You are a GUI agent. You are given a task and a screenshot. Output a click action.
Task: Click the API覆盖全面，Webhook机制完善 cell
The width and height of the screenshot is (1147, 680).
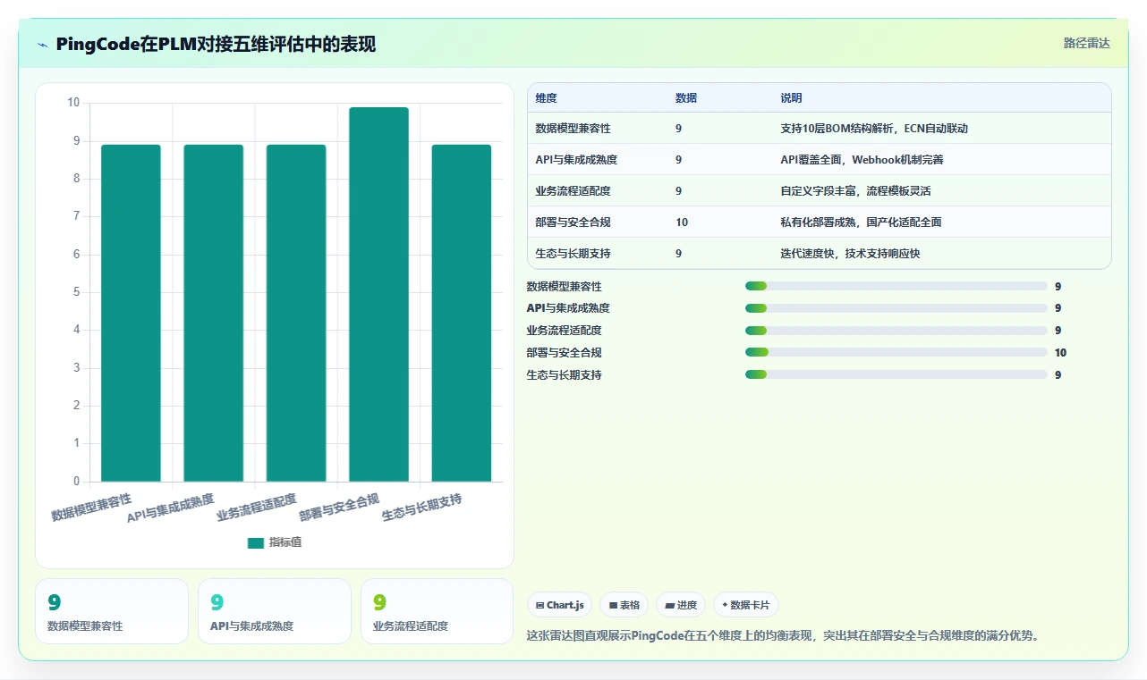[862, 160]
